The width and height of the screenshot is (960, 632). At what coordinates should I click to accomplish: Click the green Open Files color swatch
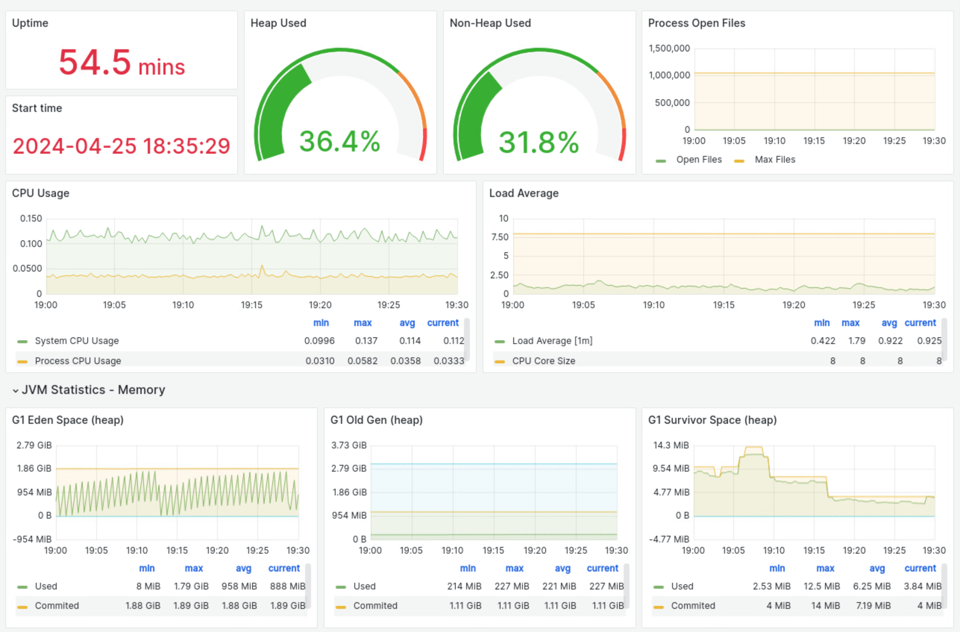click(661, 161)
